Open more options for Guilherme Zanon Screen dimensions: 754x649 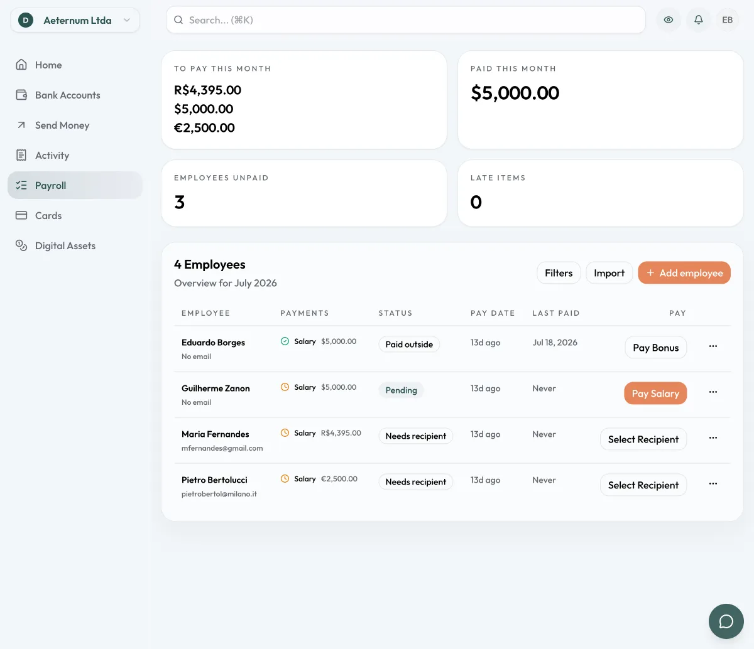(x=713, y=392)
